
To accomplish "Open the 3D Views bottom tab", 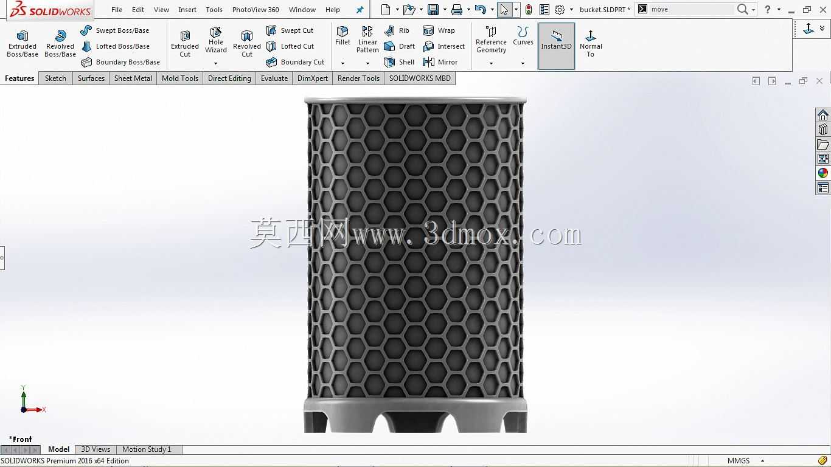I will click(x=96, y=449).
